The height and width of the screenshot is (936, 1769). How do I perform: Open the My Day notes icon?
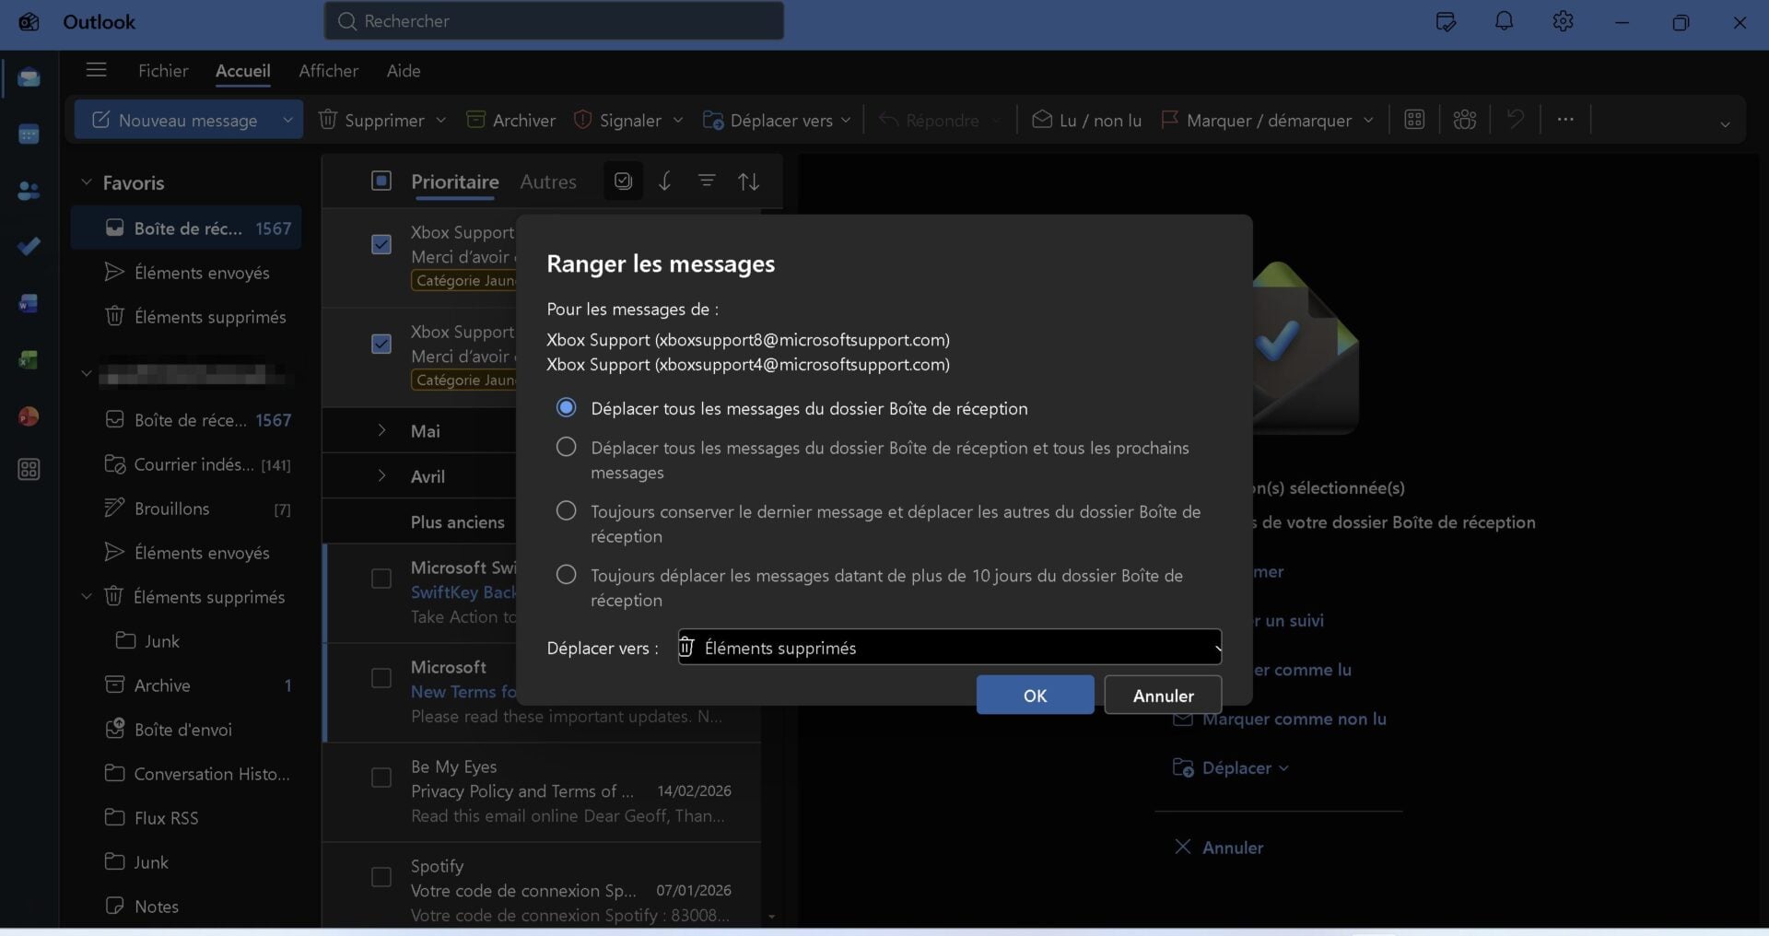pyautogui.click(x=1446, y=21)
